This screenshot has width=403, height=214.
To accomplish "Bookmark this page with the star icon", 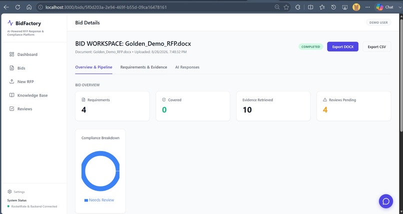I will point(286,7).
